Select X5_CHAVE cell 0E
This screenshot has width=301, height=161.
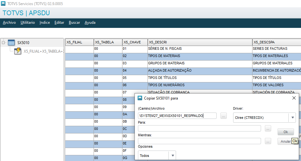pyautogui.click(x=129, y=144)
